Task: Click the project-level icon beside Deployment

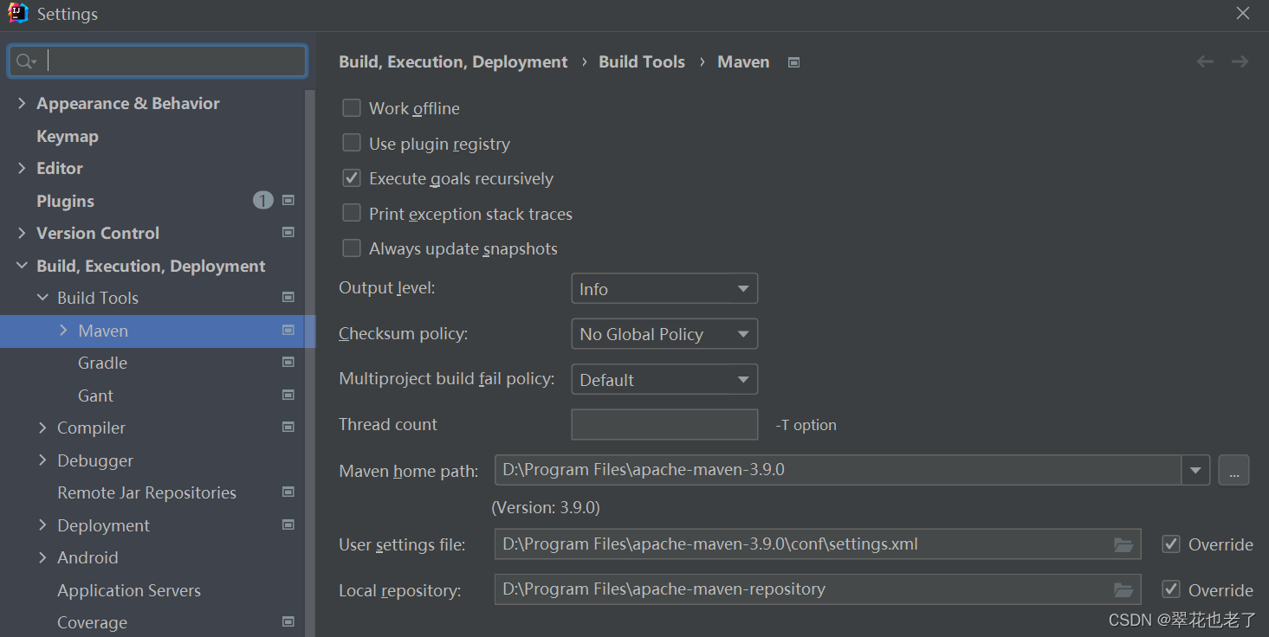Action: [x=288, y=524]
